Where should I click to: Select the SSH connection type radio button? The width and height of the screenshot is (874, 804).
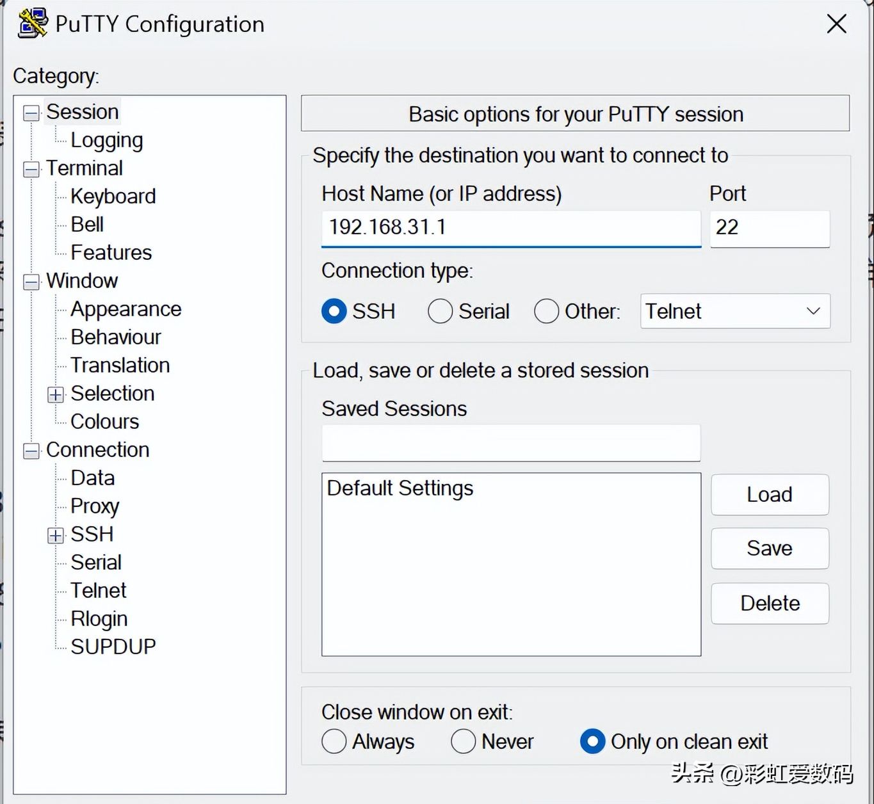334,312
